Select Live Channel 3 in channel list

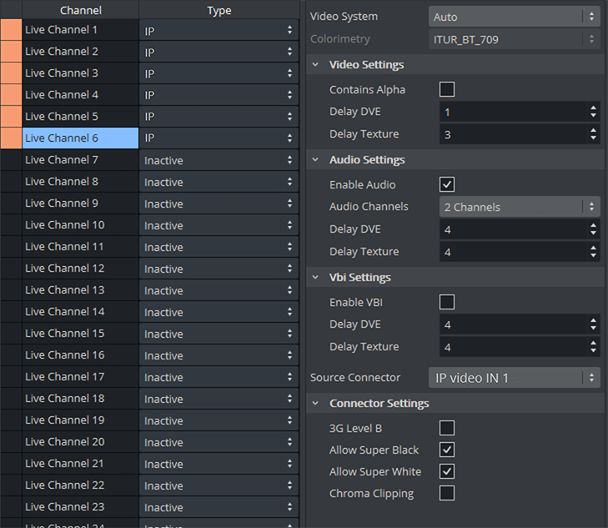pyautogui.click(x=80, y=73)
